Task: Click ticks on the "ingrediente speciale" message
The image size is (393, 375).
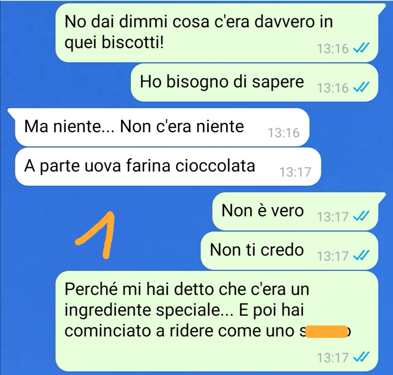Action: point(361,357)
